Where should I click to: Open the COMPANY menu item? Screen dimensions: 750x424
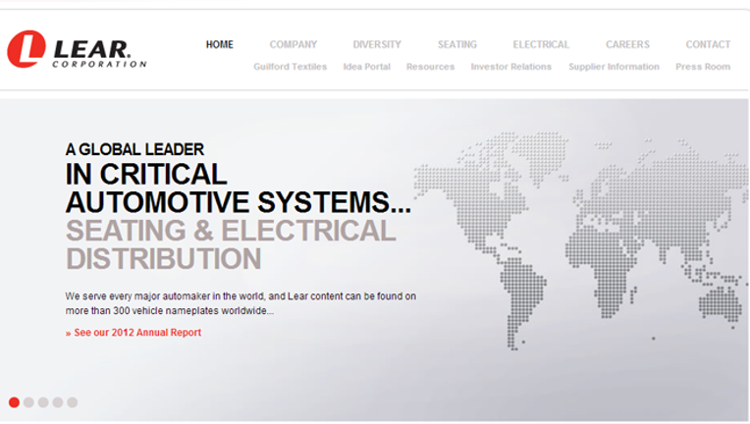(294, 44)
